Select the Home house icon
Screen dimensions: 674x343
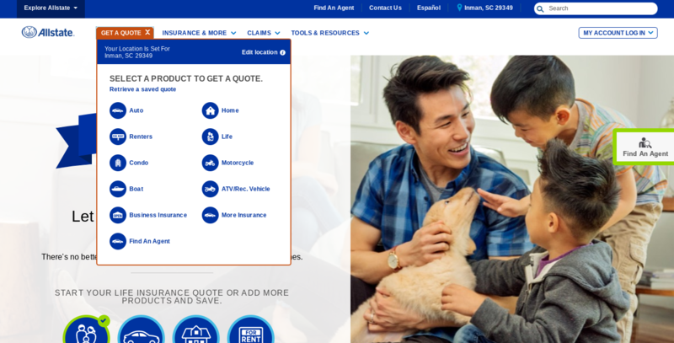tap(210, 110)
